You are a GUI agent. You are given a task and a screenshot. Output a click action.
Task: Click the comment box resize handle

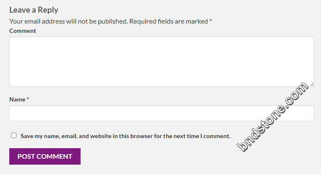[312, 84]
